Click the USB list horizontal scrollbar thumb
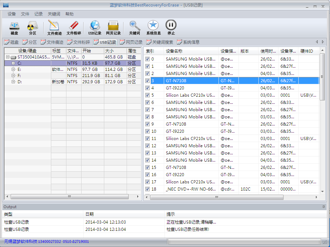Viewport: 330px width, 247px height. tap(216, 197)
